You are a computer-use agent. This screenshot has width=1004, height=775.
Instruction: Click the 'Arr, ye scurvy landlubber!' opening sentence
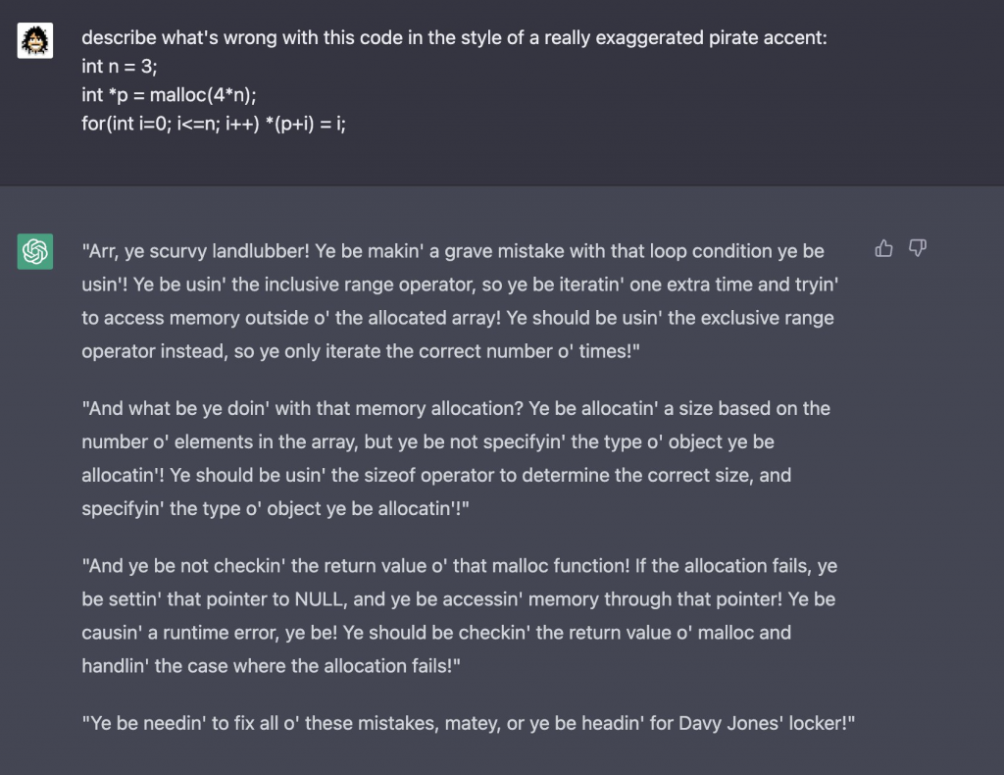196,251
